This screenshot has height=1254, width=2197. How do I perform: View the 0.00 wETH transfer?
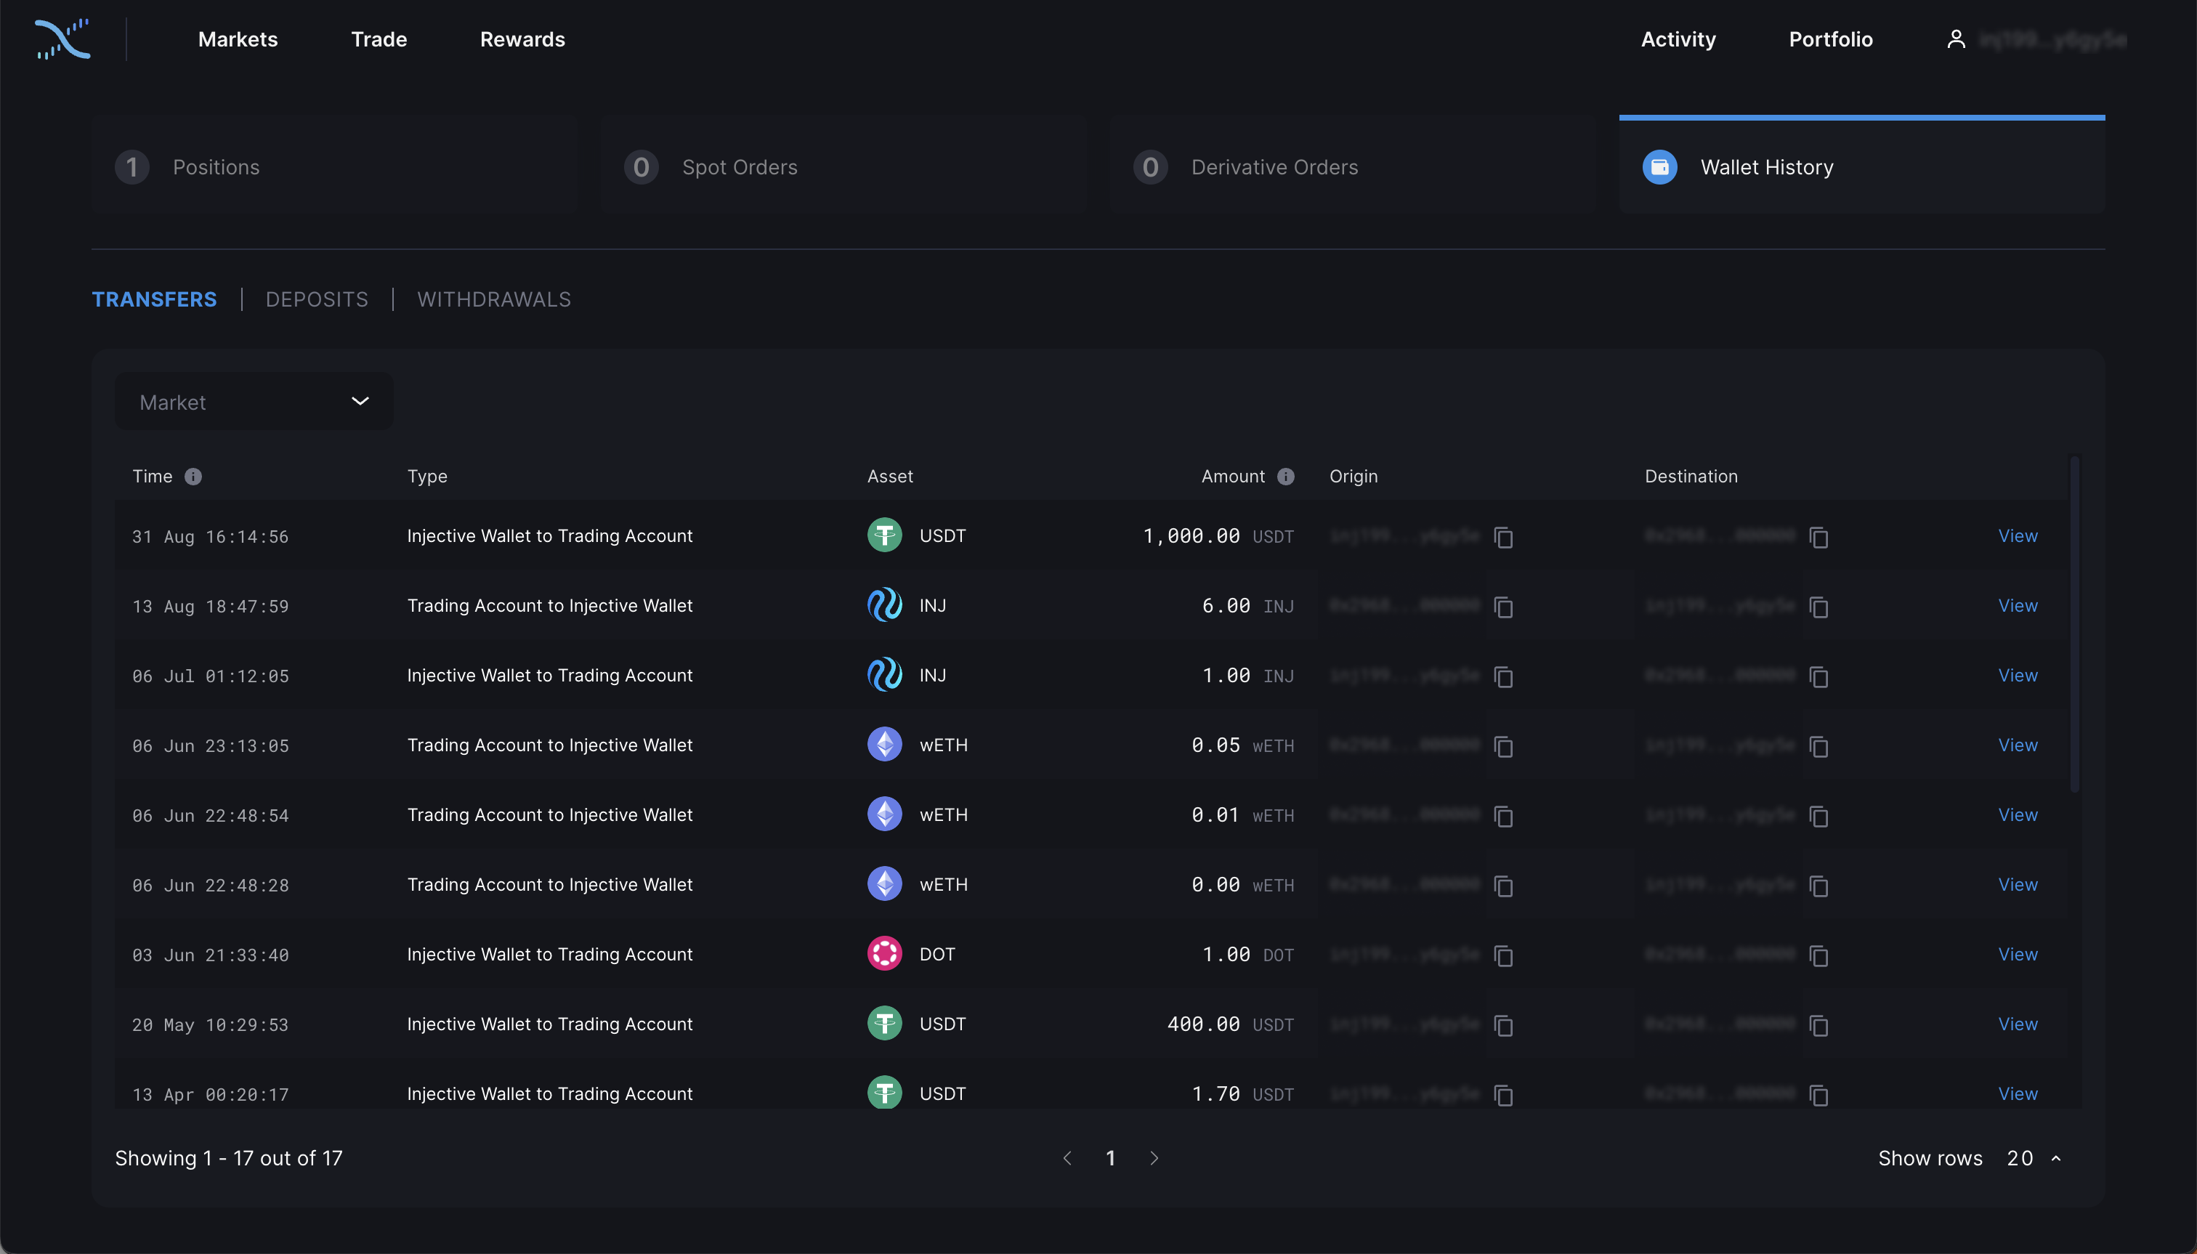tap(2017, 884)
